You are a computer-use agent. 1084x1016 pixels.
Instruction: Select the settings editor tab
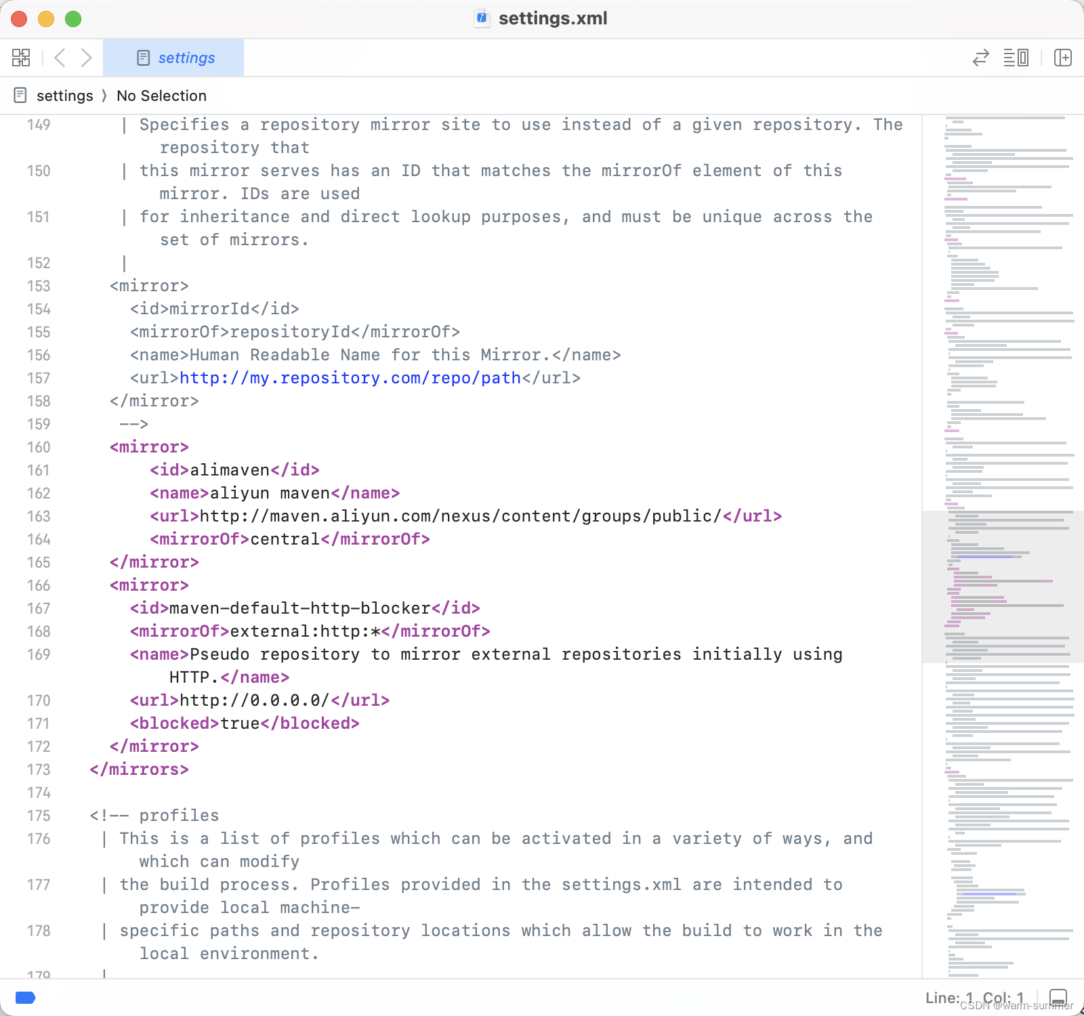click(x=173, y=58)
